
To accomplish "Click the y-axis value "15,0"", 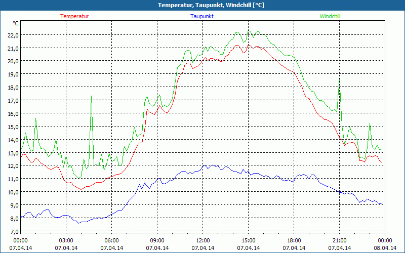I will click(x=13, y=127).
